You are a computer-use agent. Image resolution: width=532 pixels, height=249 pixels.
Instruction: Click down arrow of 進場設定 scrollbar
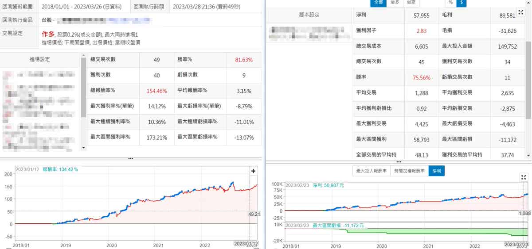pos(84,148)
